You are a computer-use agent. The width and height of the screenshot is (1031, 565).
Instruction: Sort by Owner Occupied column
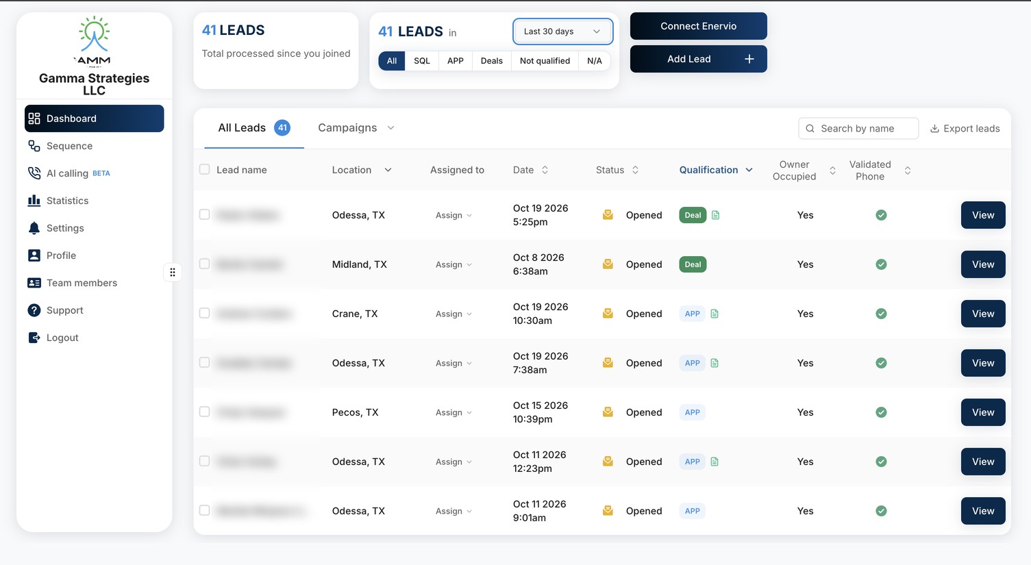832,171
